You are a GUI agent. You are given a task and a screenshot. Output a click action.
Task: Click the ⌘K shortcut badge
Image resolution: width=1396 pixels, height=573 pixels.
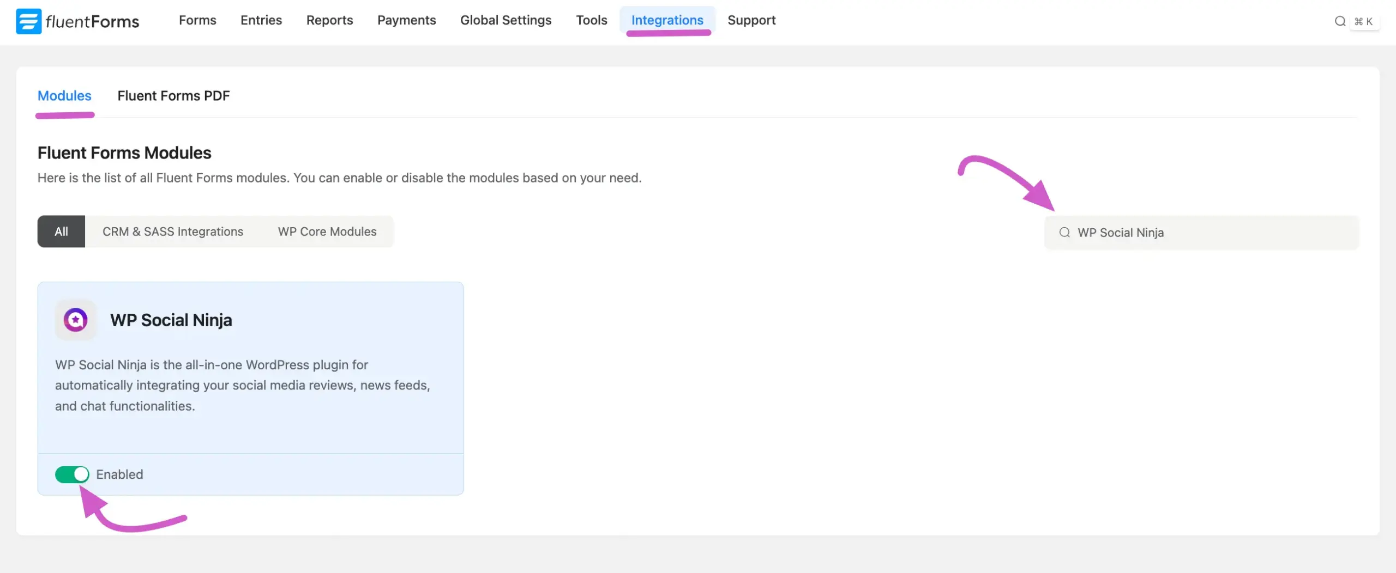1363,21
